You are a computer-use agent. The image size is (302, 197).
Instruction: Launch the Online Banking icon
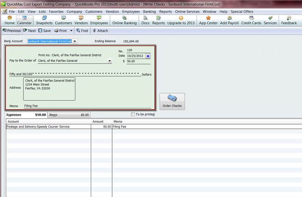point(125,21)
